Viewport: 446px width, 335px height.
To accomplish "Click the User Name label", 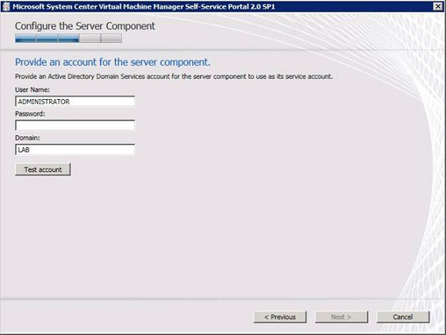I will (33, 89).
